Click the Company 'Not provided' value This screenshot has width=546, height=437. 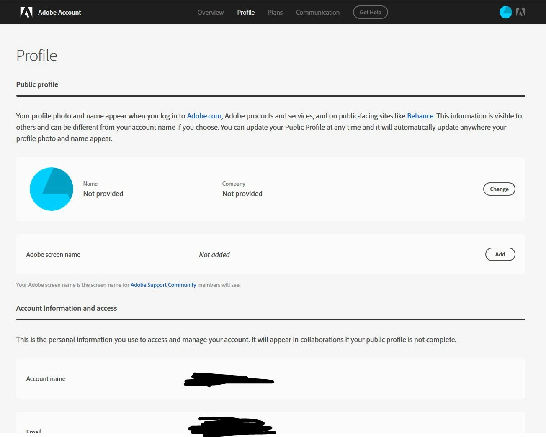[x=242, y=194]
